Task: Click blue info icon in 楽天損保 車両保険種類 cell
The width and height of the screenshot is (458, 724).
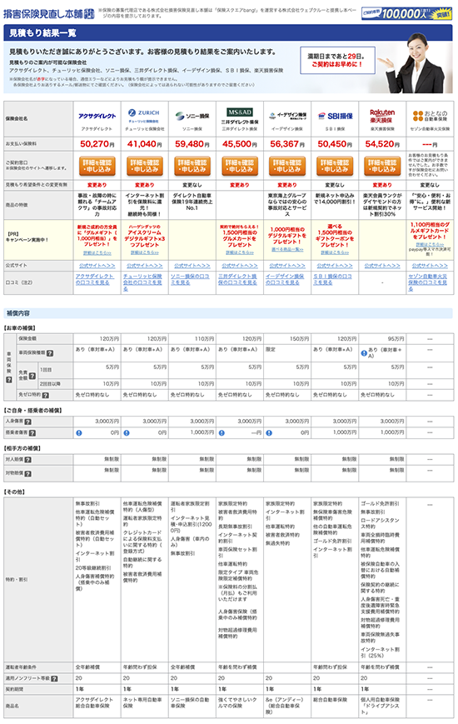Action: [364, 353]
